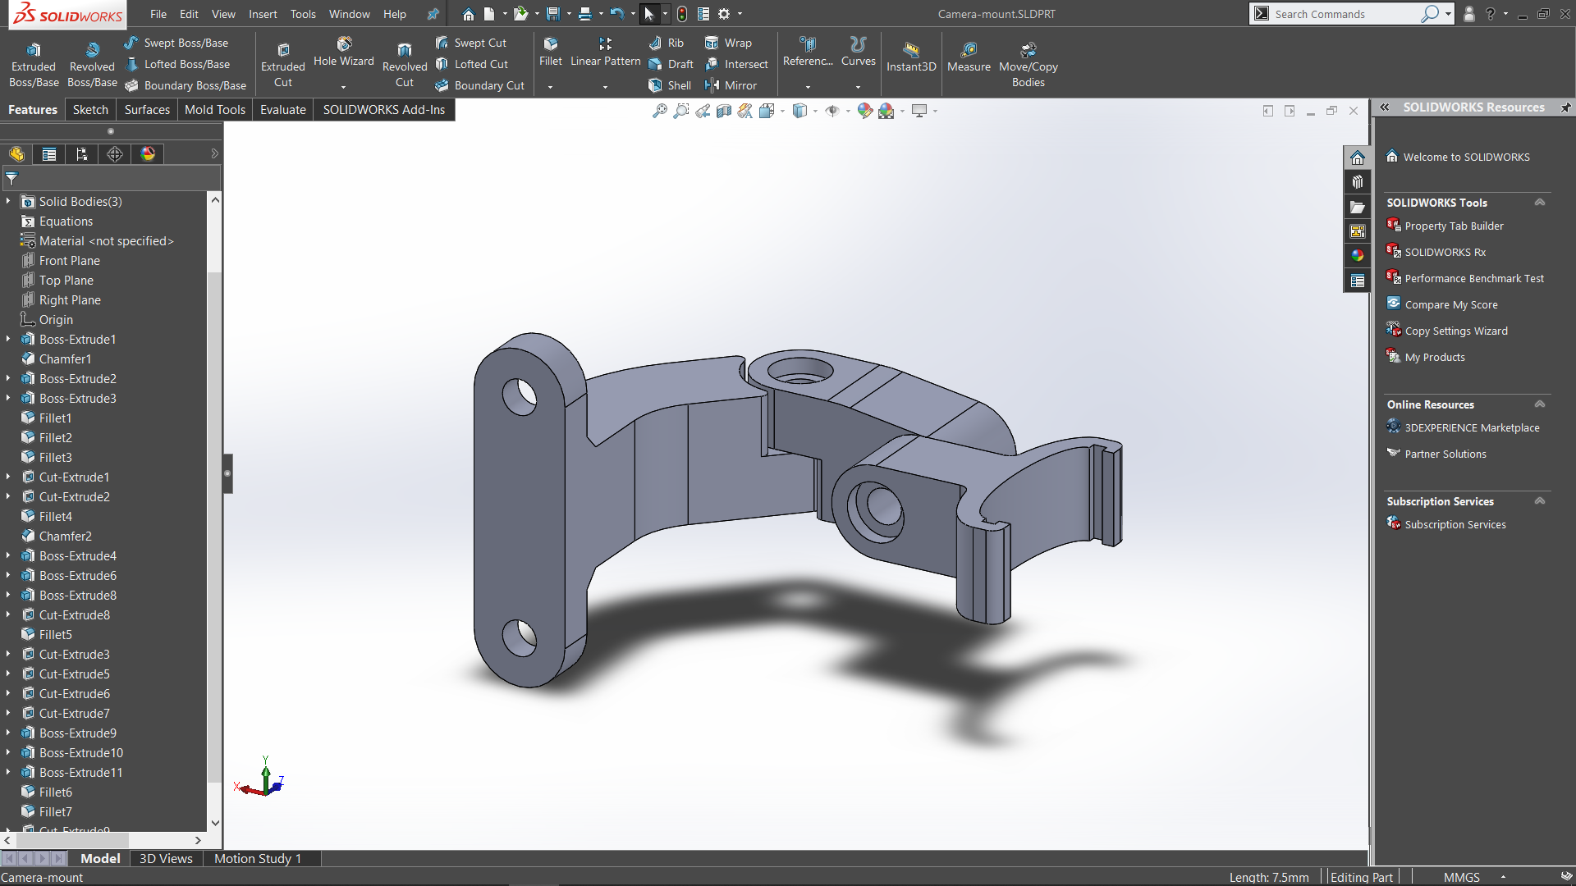
Task: Select the Revolved Cut tool
Action: (x=405, y=65)
